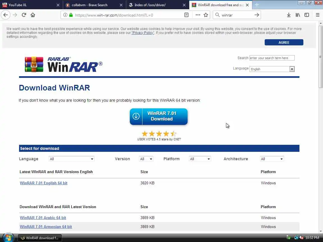Bookmark this page with the star
Viewport: 323px width, 242px height.
(x=206, y=15)
